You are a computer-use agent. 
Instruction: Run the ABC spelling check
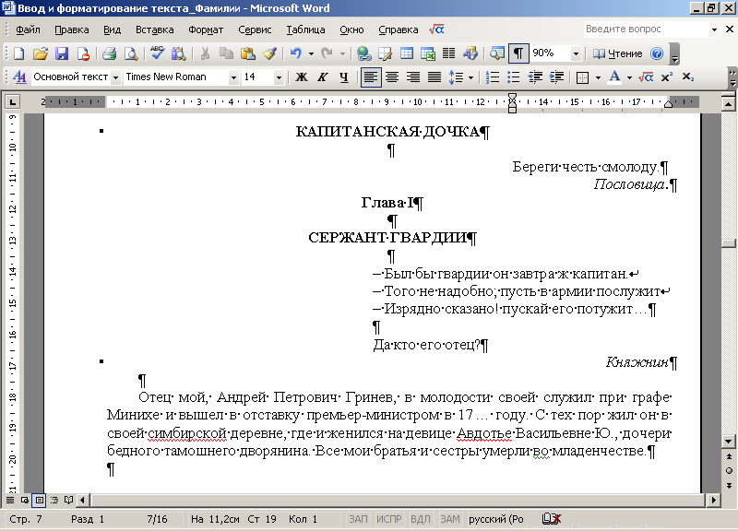pyautogui.click(x=157, y=53)
